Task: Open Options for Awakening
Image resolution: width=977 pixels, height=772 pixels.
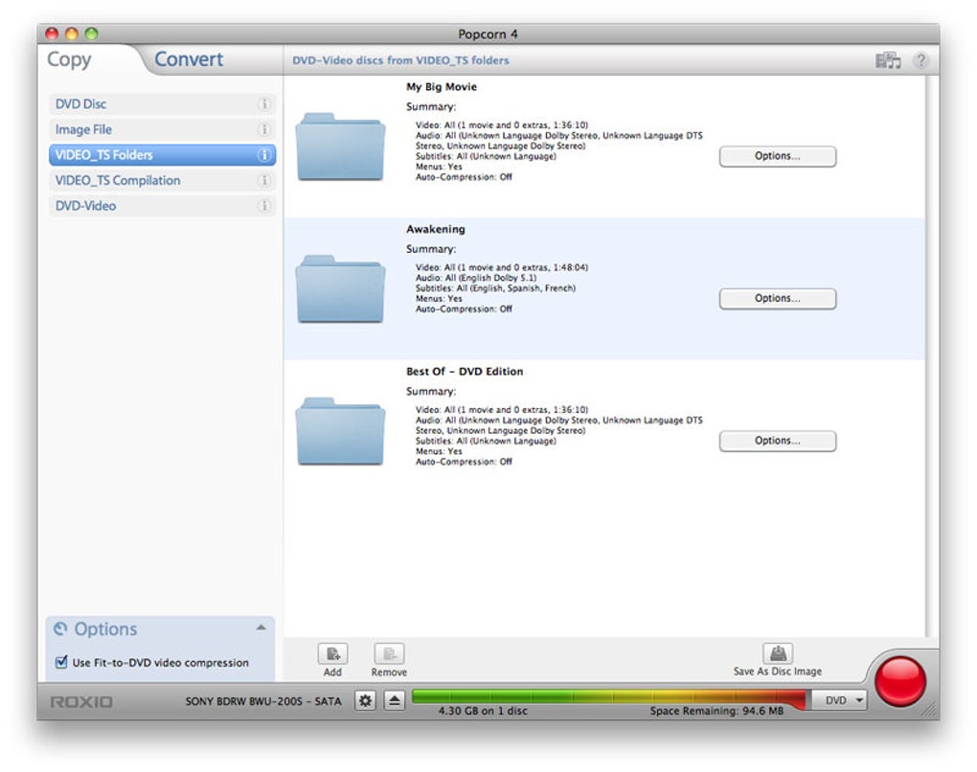Action: [x=778, y=299]
